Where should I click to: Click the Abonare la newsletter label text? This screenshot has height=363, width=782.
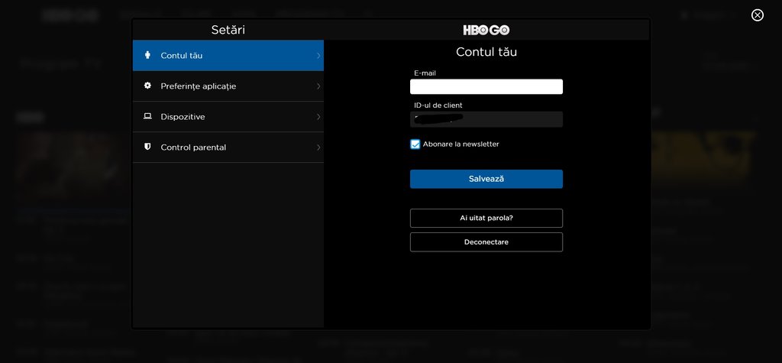(x=460, y=144)
